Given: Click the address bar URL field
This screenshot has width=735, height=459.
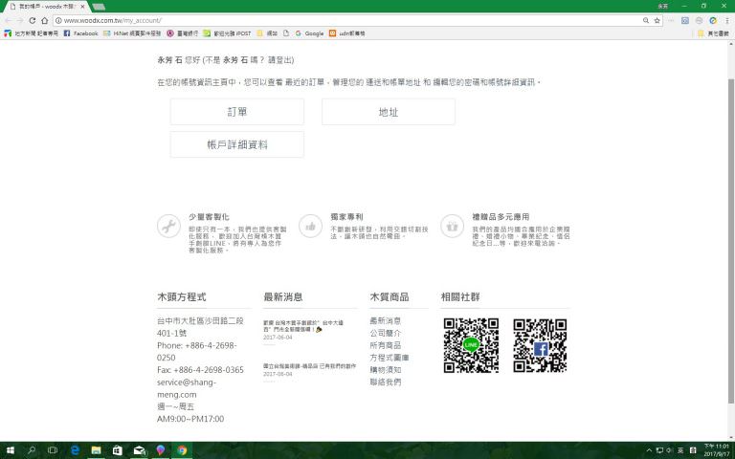Looking at the screenshot, I should point(335,20).
